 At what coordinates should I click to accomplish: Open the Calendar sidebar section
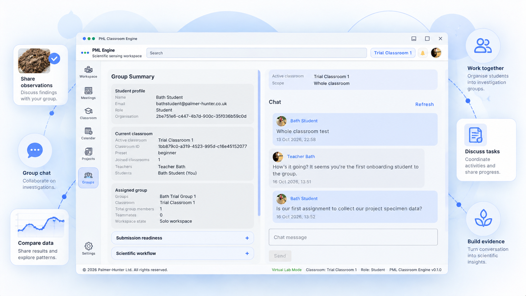88,134
